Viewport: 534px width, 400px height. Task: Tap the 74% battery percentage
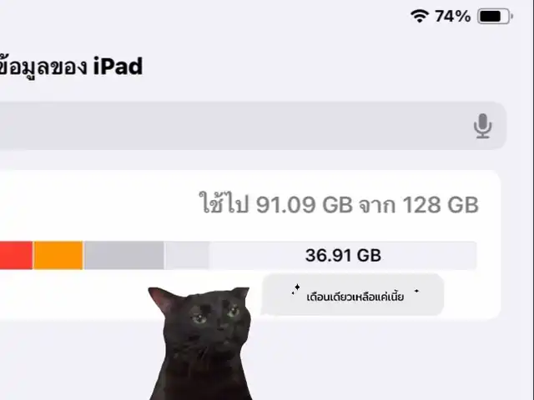click(x=452, y=16)
